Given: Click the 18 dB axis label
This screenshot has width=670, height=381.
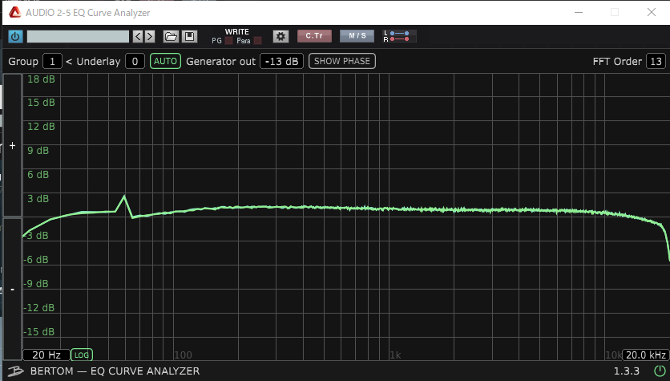Looking at the screenshot, I should point(41,79).
